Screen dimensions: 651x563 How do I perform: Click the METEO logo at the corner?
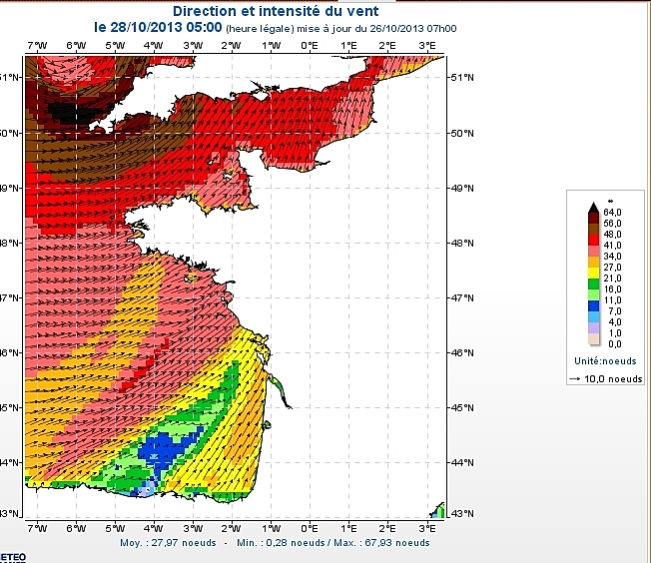pyautogui.click(x=13, y=558)
